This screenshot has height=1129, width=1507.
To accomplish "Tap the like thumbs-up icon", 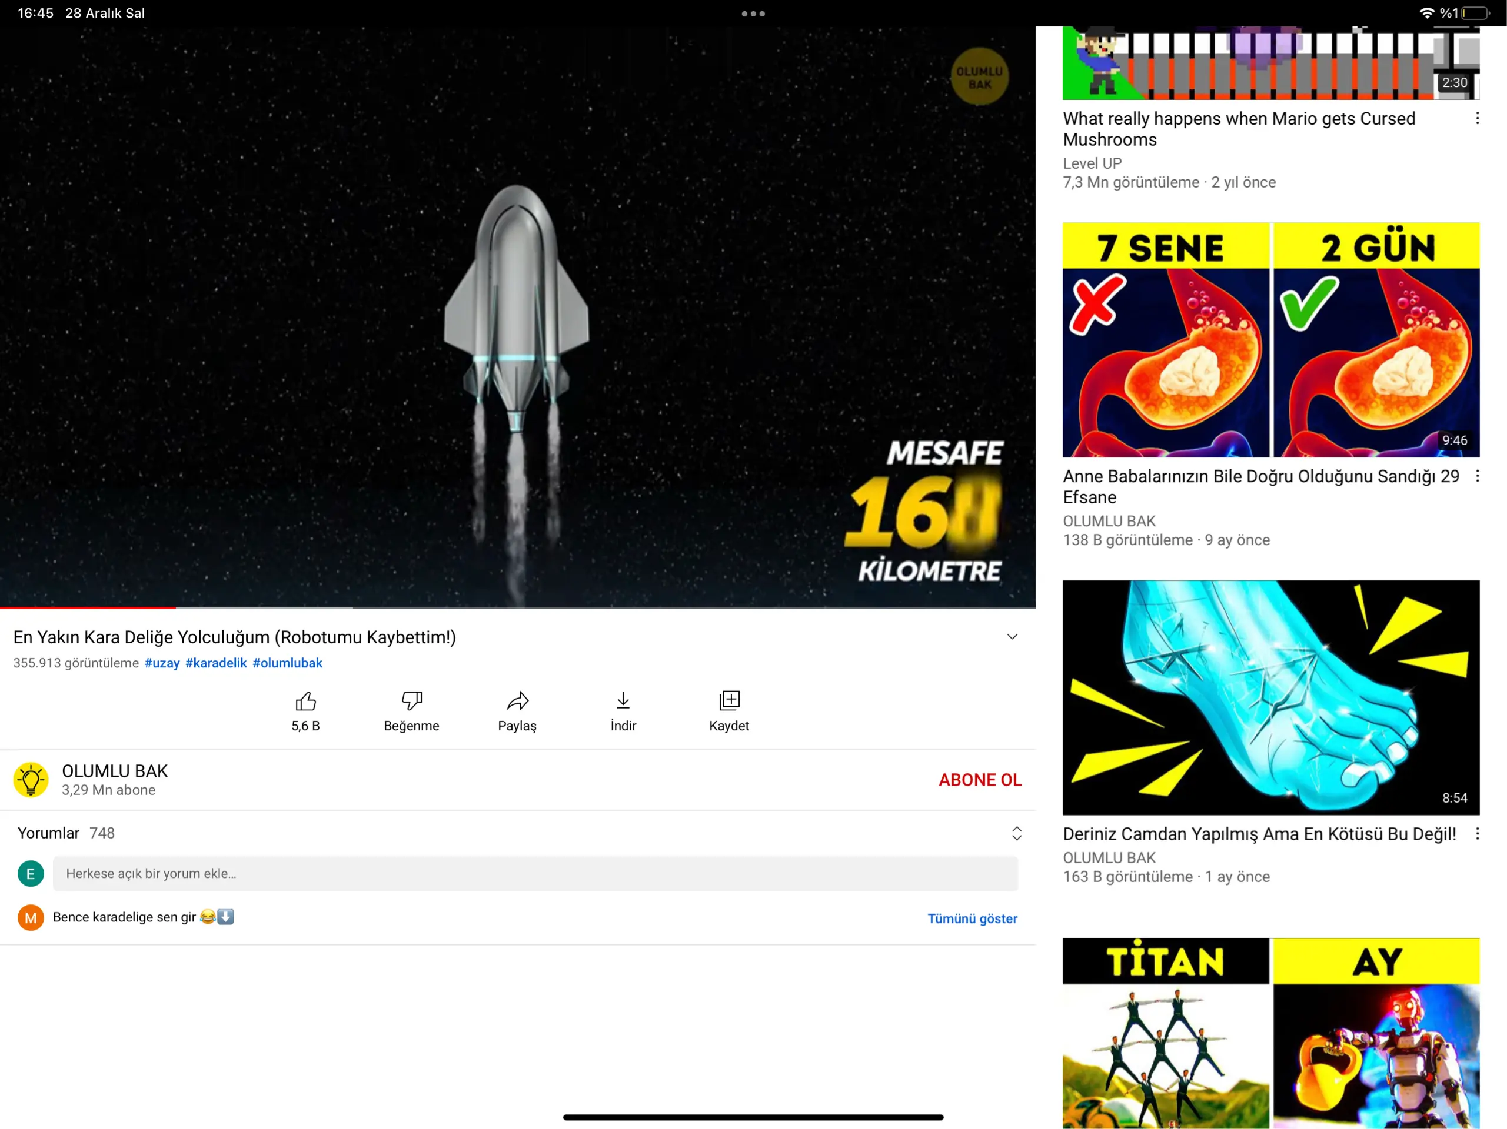I will 306,701.
